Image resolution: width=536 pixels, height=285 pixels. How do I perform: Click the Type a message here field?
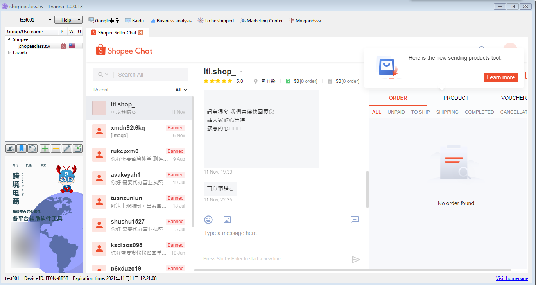click(x=281, y=233)
